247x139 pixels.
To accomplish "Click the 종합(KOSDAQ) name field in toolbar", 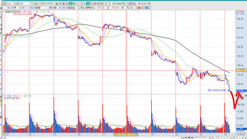I will pyautogui.click(x=48, y=3).
